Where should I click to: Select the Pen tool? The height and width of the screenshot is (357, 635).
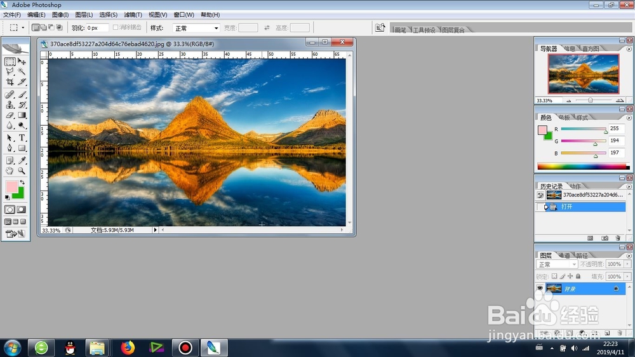click(10, 148)
